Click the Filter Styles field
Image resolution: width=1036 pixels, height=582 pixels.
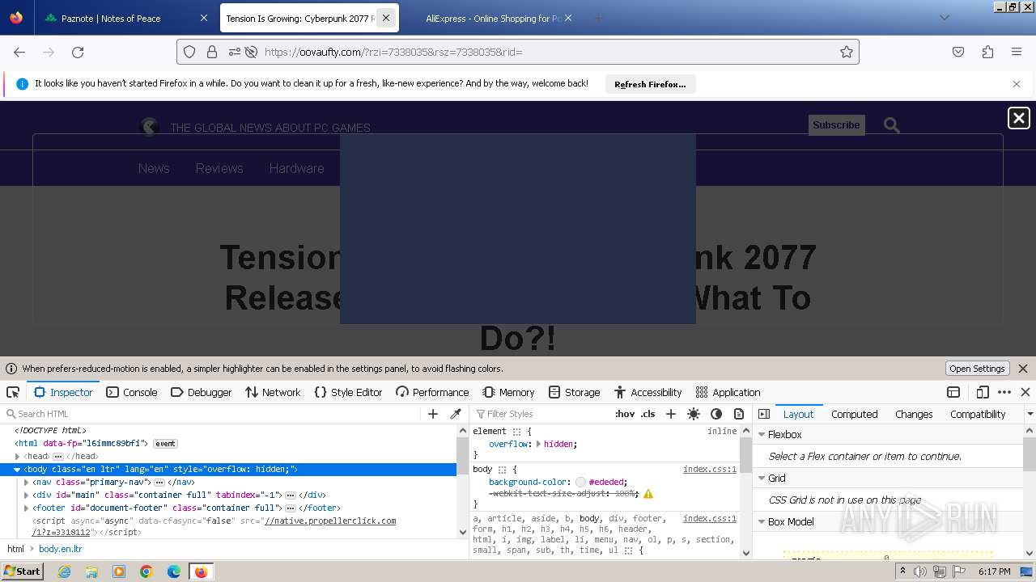541,414
